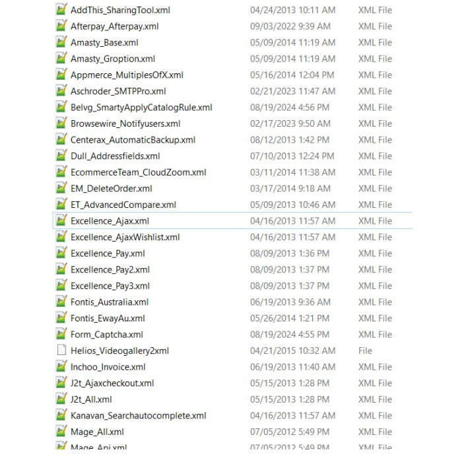This screenshot has height=462, width=462.
Task: Click the icon beside Fontis_Australia.xml
Action: click(61, 302)
